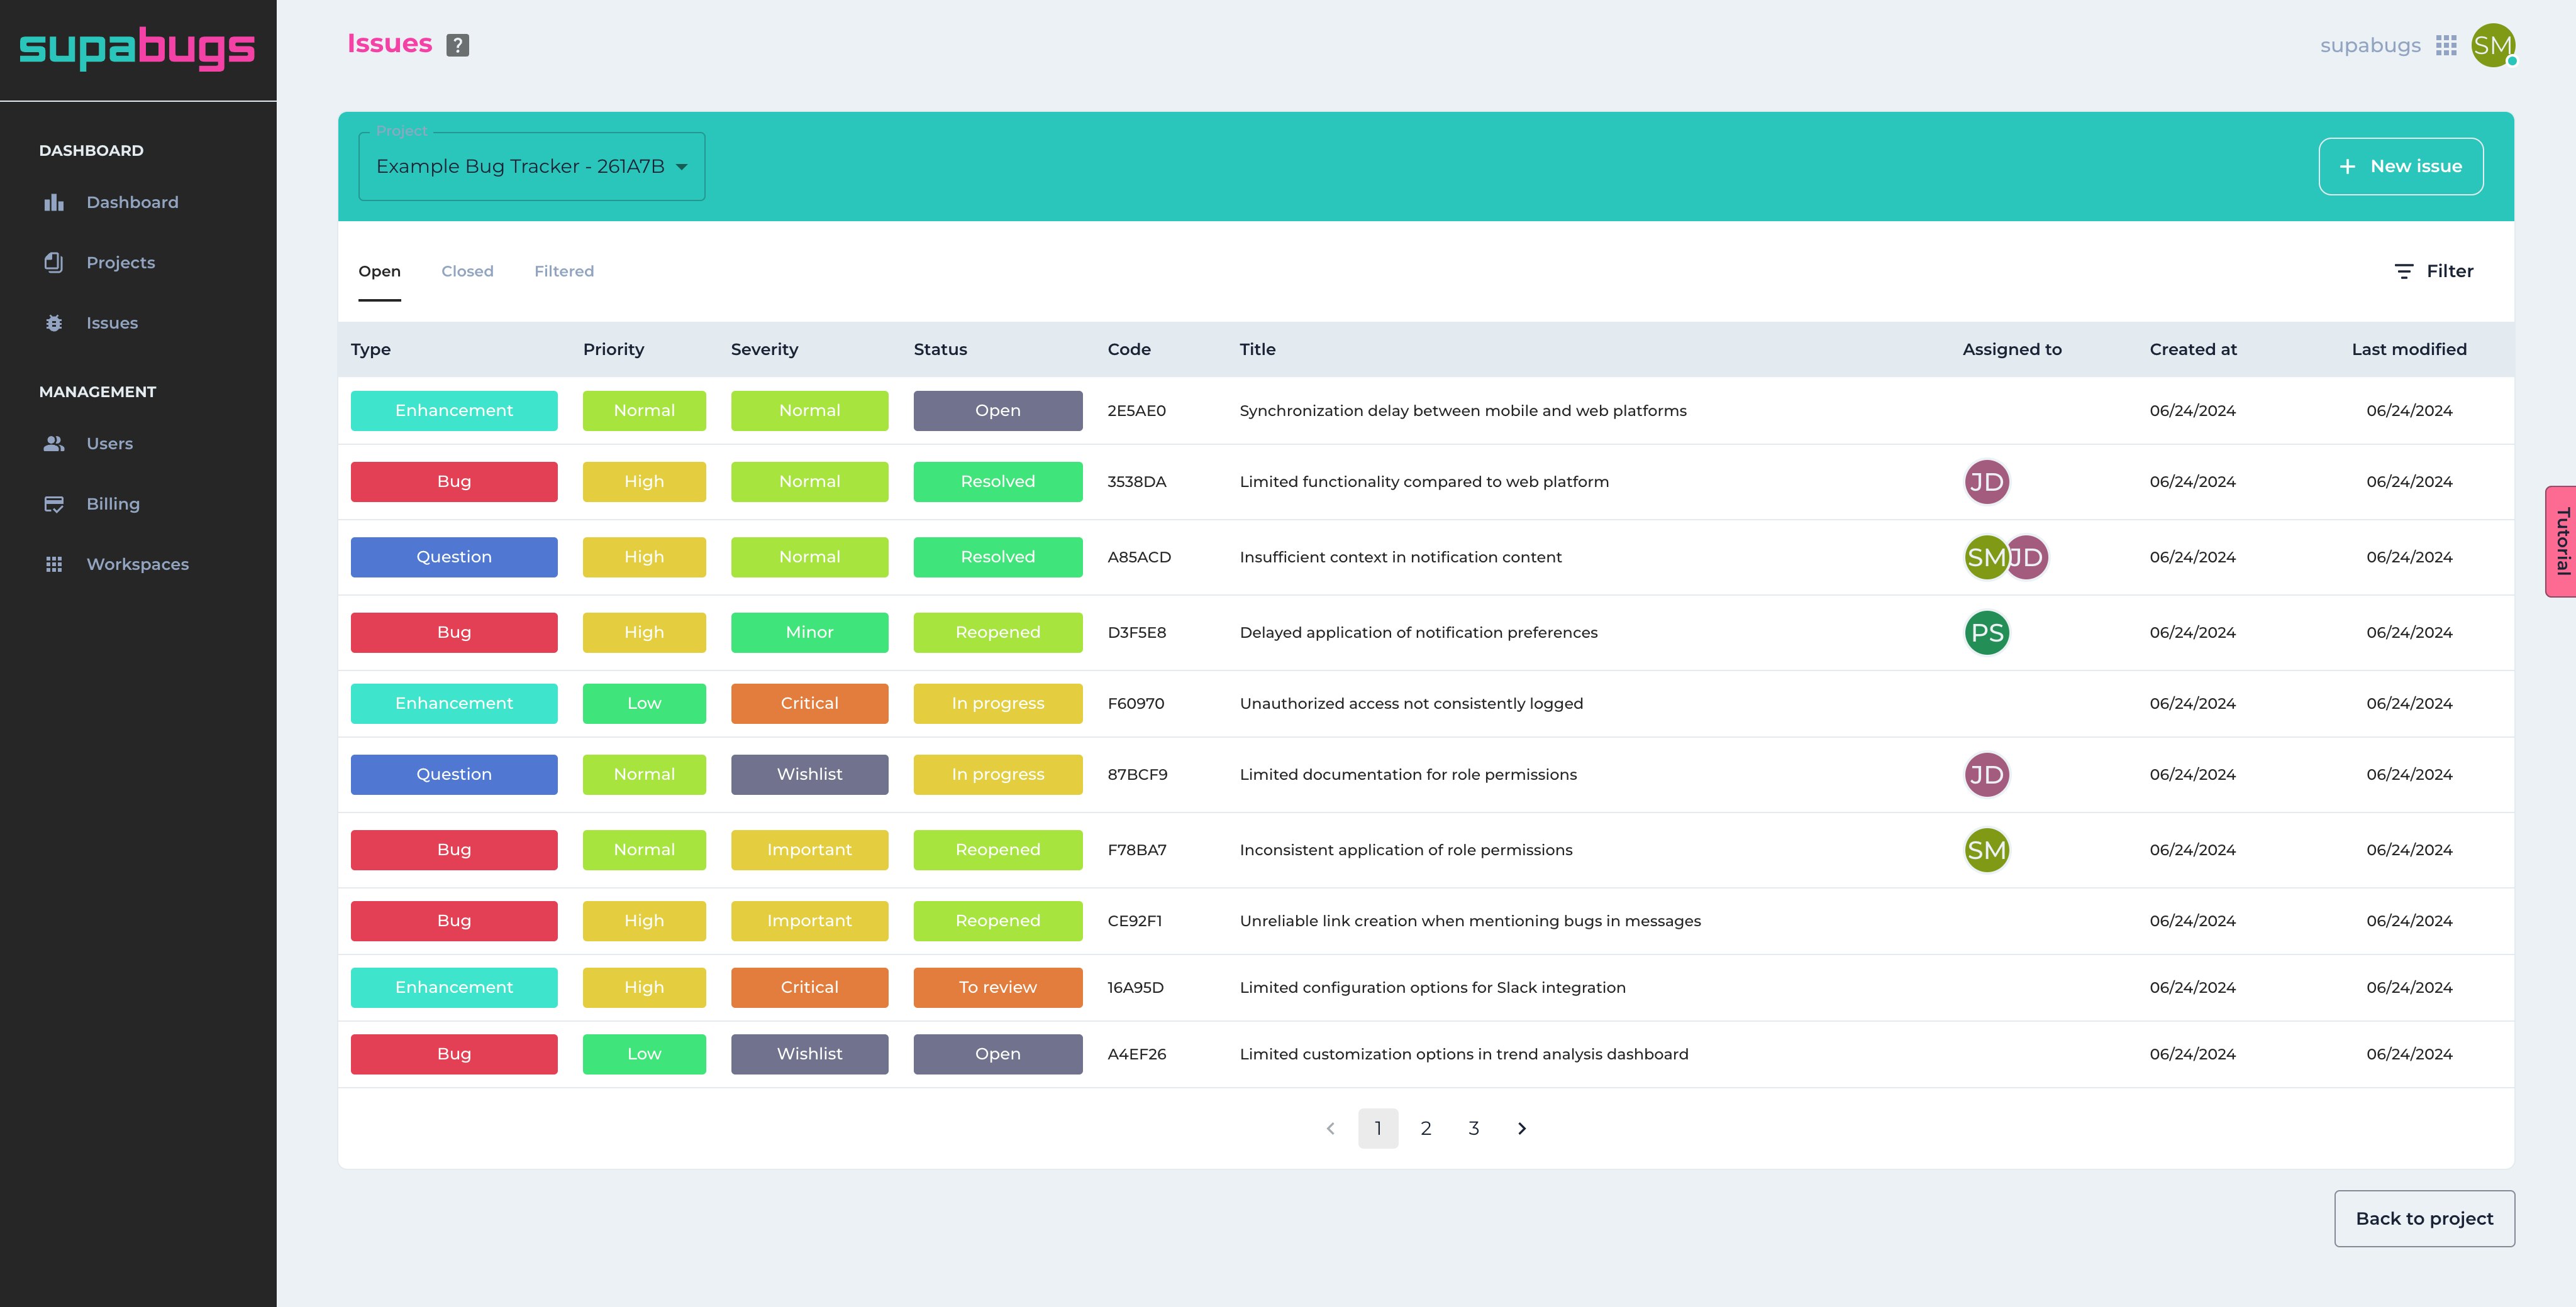Click JD avatar on issue 3538DA
Image resolution: width=2576 pixels, height=1307 pixels.
[x=1987, y=481]
